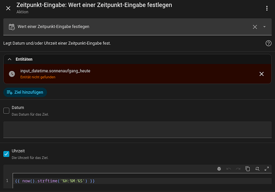Disable the Uhrzeit checkbox
This screenshot has width=275, height=192.
tap(6, 154)
